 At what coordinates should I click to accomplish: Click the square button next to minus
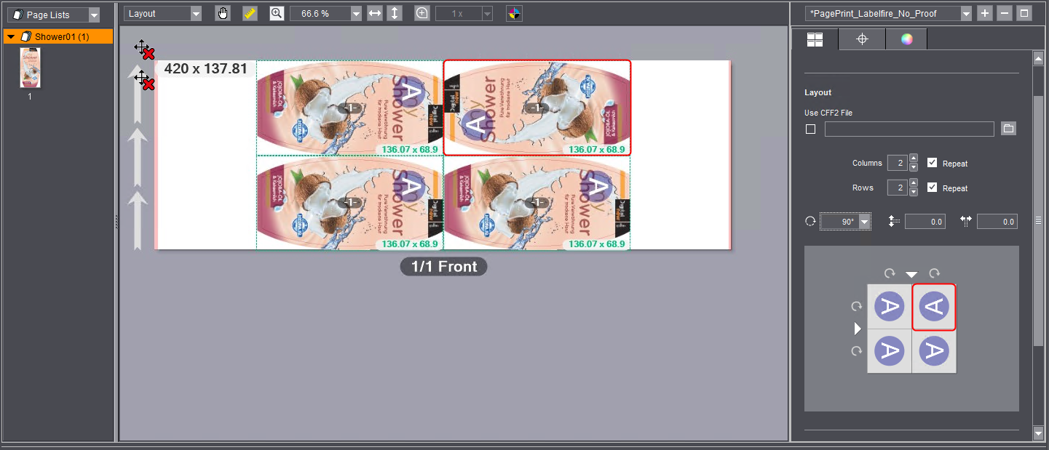click(1024, 13)
